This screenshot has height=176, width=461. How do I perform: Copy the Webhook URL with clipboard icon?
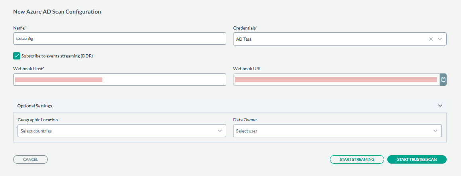click(x=443, y=80)
